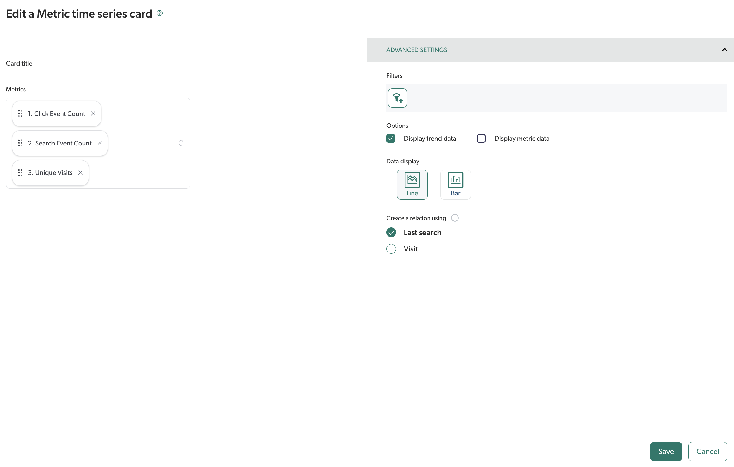Click the info icon beside Create a relation using
The image size is (734, 467).
pyautogui.click(x=455, y=218)
